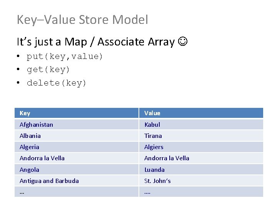Click the 'Key' column header
Image resolution: width=277 pixels, height=208 pixels.
(x=25, y=113)
